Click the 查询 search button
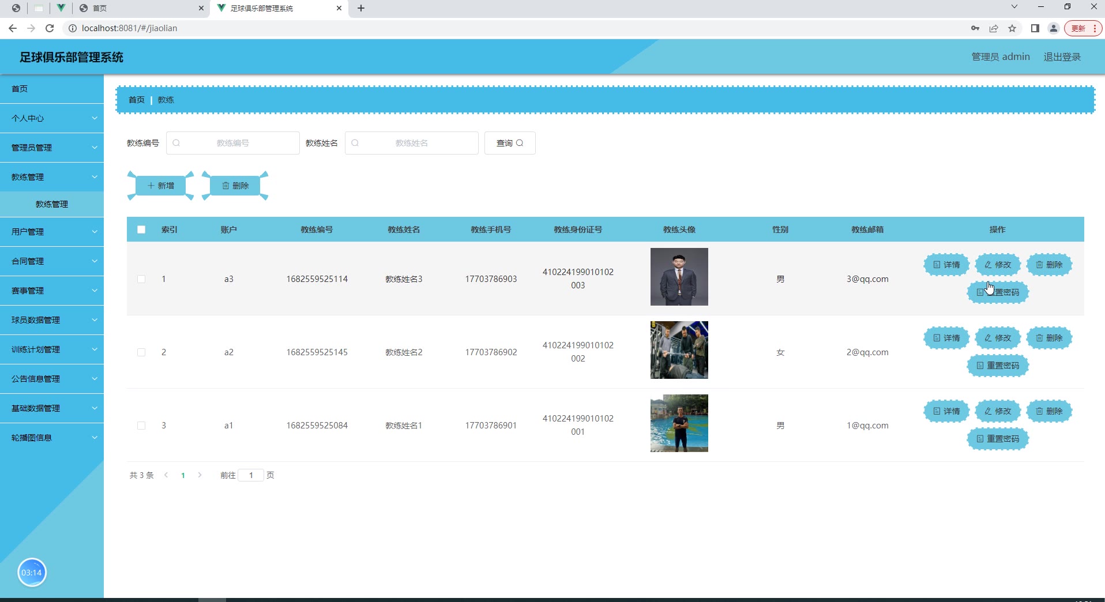The image size is (1105, 602). [x=510, y=143]
